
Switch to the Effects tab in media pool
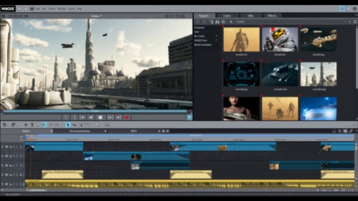click(x=272, y=16)
